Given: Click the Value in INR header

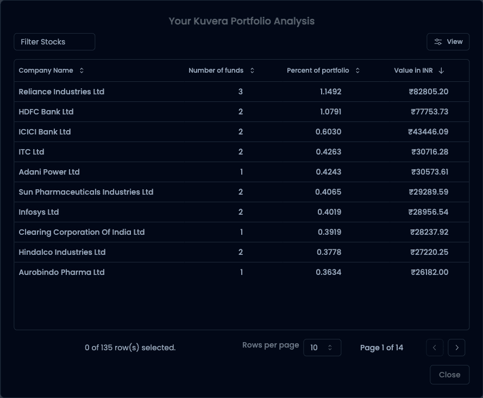Looking at the screenshot, I should [413, 70].
